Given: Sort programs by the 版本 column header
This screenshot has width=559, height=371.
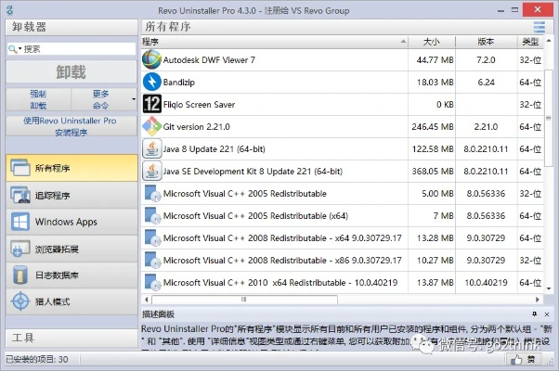Looking at the screenshot, I should point(485,42).
